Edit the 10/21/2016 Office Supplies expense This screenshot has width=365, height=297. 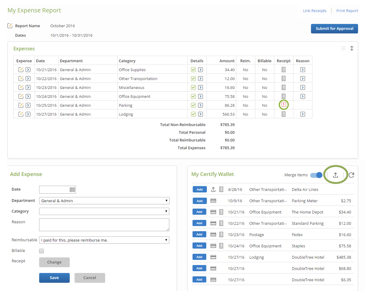(21, 70)
